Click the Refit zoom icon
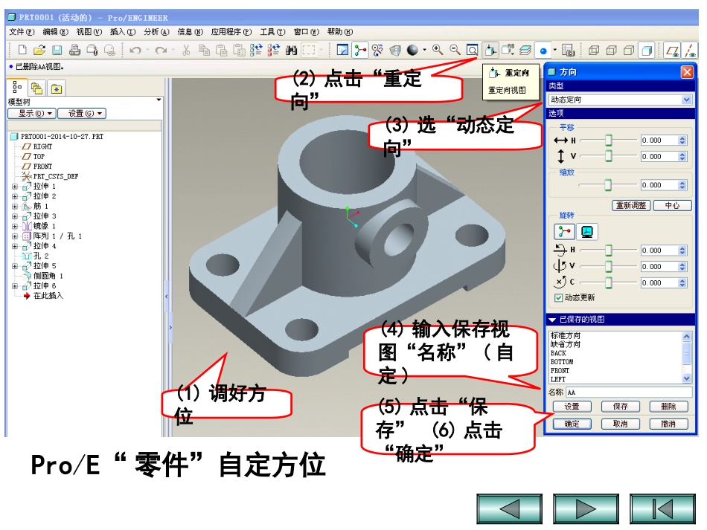This screenshot has width=707, height=530. pos(472,50)
